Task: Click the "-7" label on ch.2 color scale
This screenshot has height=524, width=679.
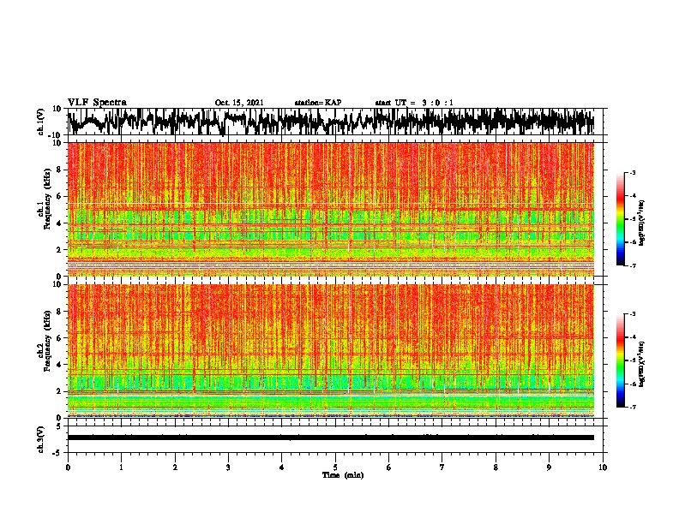Action: [x=633, y=408]
